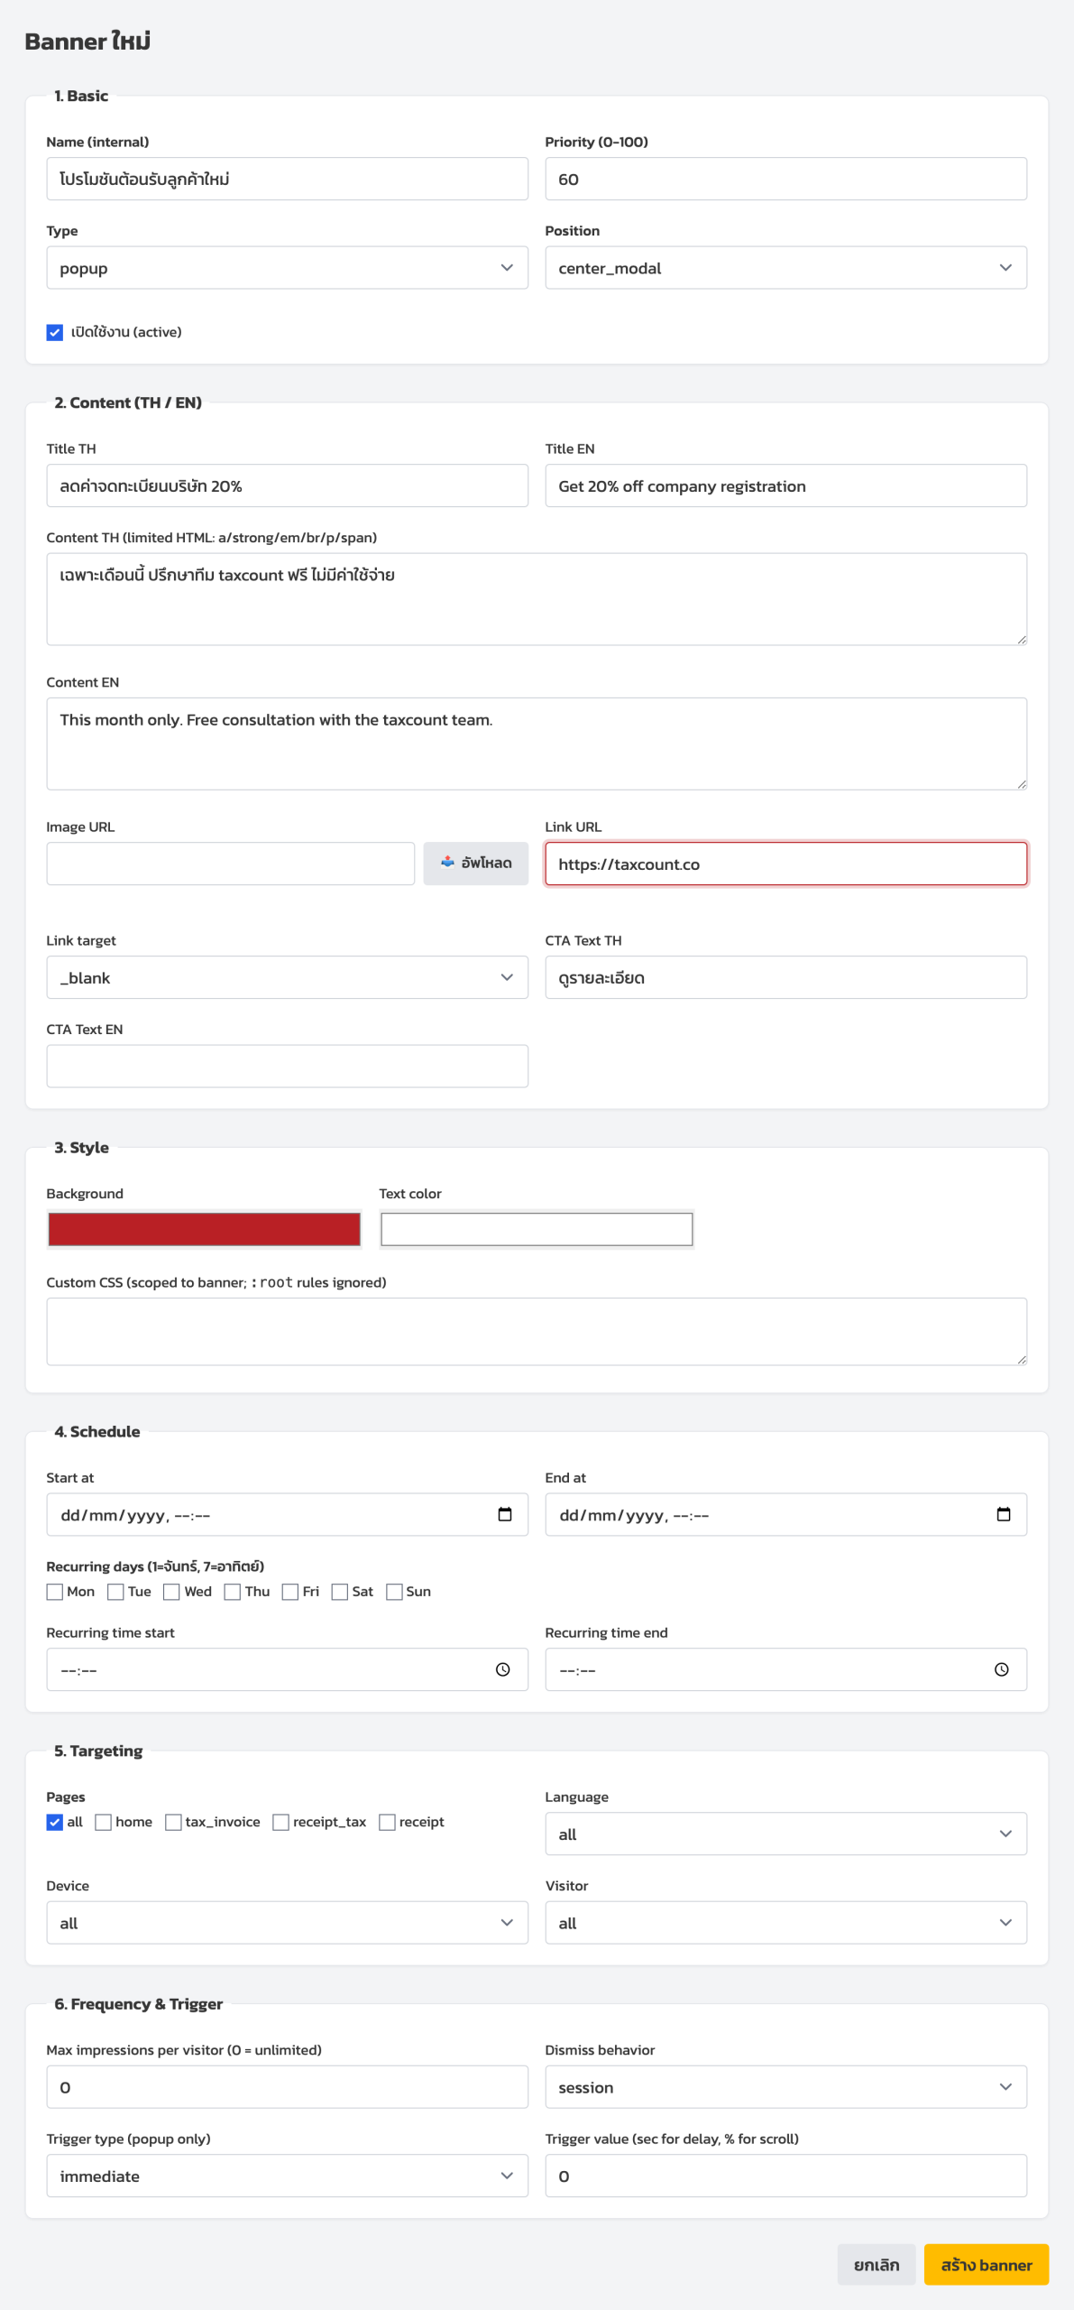Open the Link target dropdown

click(288, 977)
